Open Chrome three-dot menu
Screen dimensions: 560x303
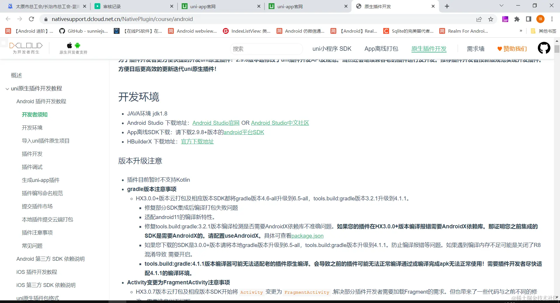pyautogui.click(x=552, y=19)
